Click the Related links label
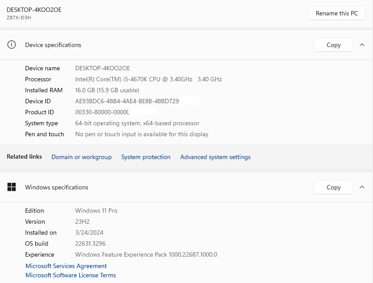The height and width of the screenshot is (283, 373). (24, 156)
